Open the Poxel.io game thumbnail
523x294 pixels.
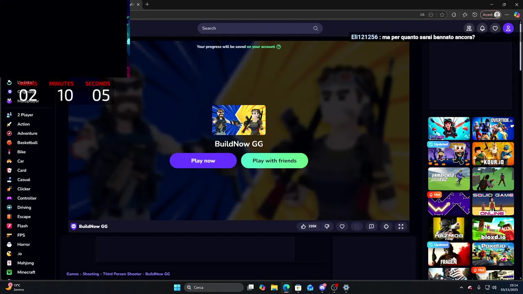(493, 254)
